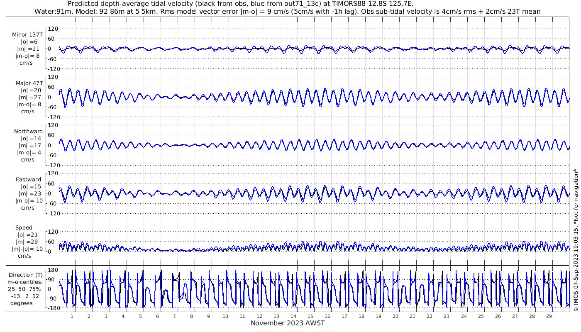Click '|m| =23' in the Eastward panel
This screenshot has width=581, height=332.
pos(31,193)
